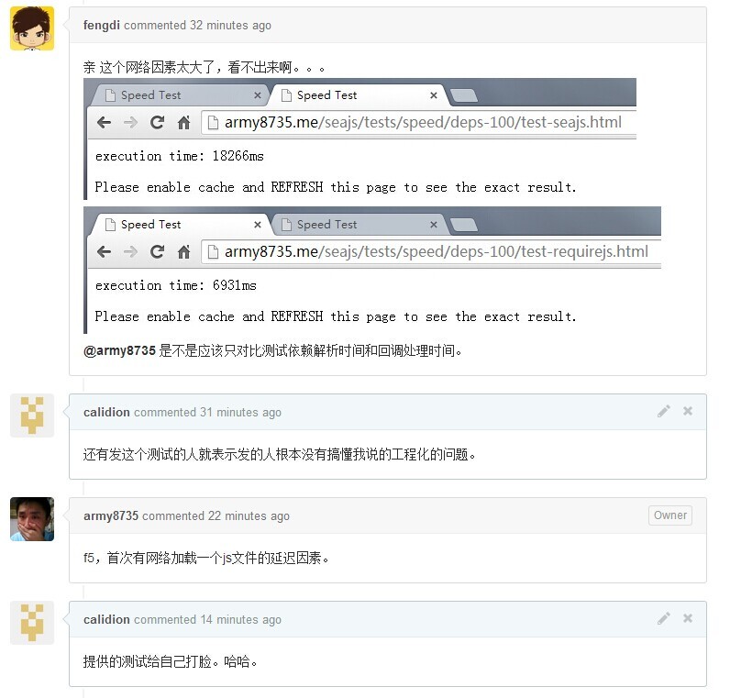Click army8735 username in comment header
The image size is (730, 698).
pyautogui.click(x=111, y=515)
